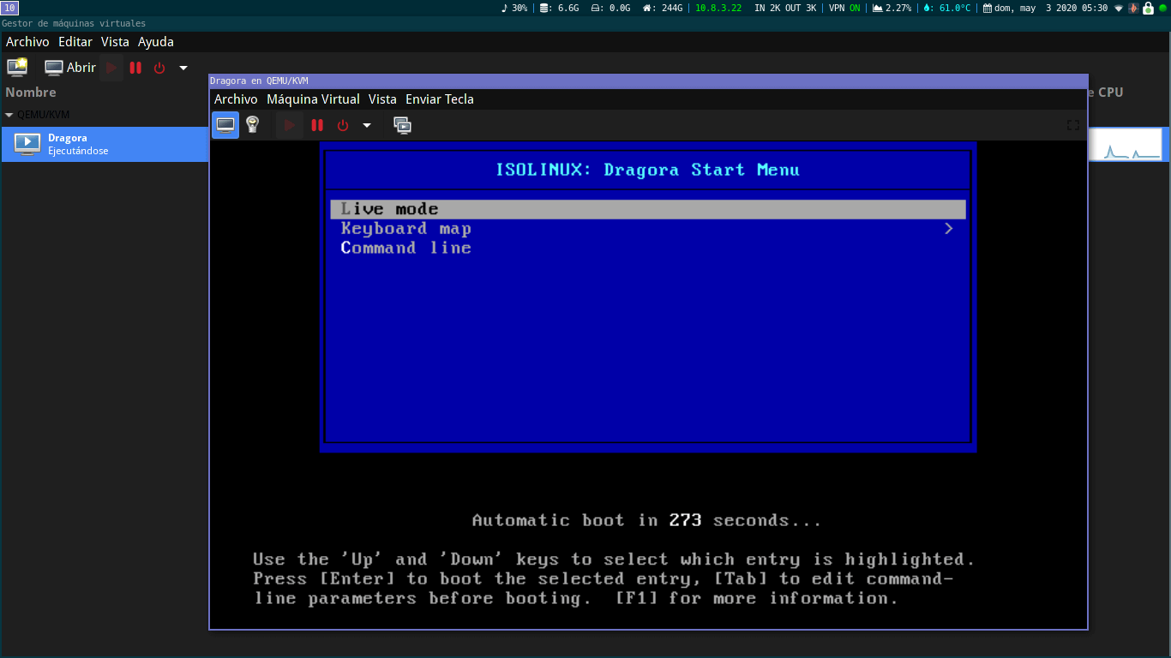Show the graphical console monitor view
1171x658 pixels.
[x=225, y=125]
